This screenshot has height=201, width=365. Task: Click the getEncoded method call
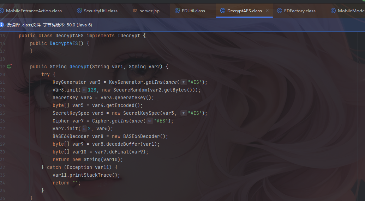(x=120, y=105)
